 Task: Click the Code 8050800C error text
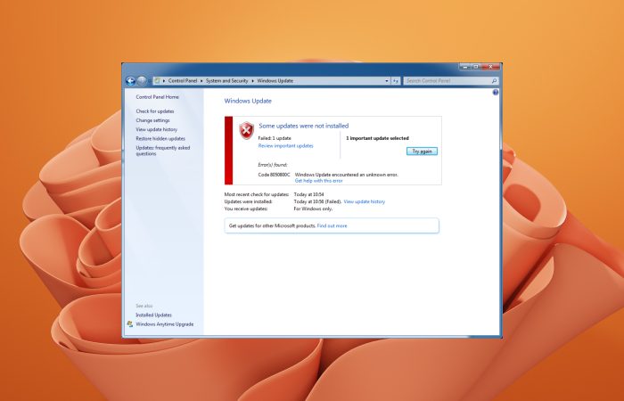click(274, 175)
